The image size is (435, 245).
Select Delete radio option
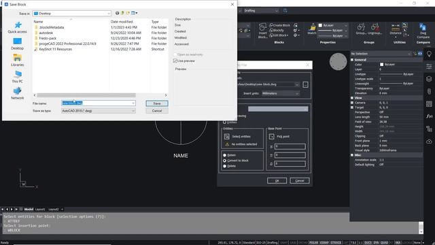point(225,166)
